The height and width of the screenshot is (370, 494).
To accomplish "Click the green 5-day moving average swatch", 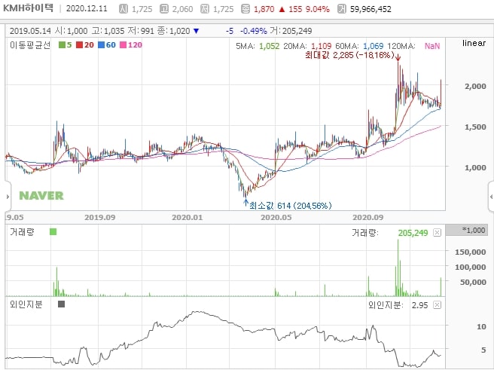I will (x=62, y=45).
